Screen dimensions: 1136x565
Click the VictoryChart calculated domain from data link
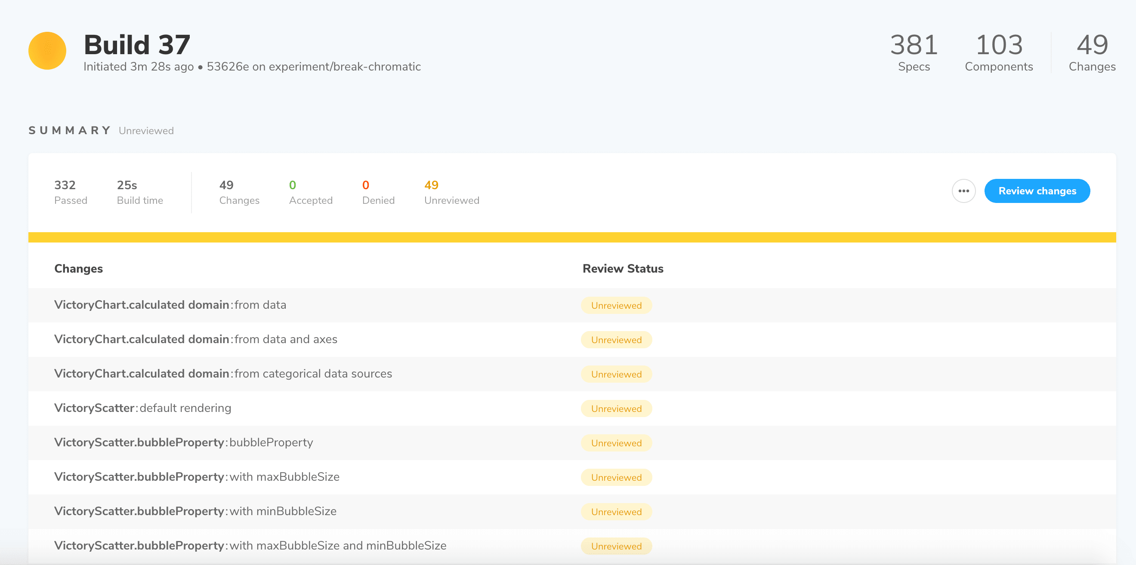tap(170, 304)
